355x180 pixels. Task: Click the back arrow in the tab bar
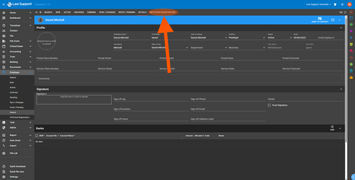point(41,12)
